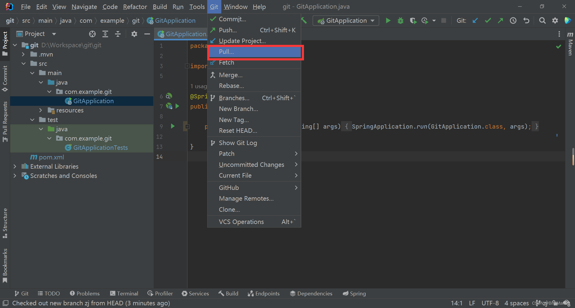Open the Patch submenu

pyautogui.click(x=254, y=154)
